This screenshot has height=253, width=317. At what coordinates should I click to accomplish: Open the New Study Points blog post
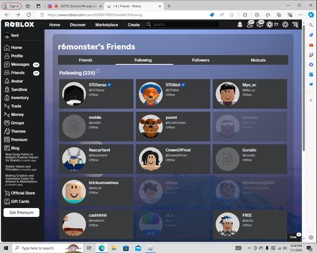point(22,157)
